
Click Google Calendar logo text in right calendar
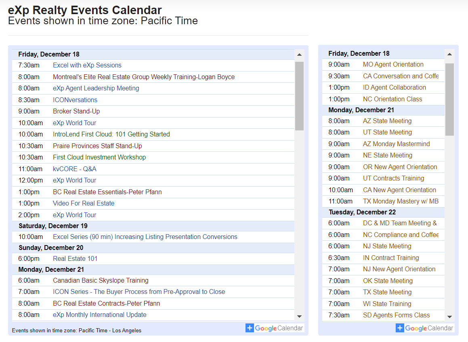point(429,328)
